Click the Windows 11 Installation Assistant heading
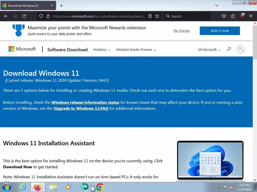The image size is (257, 192). coord(49,143)
